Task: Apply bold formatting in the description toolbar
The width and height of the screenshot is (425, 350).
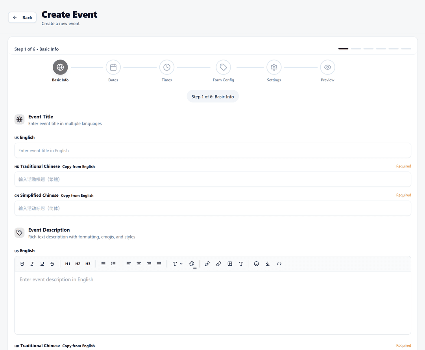Action: pos(22,264)
